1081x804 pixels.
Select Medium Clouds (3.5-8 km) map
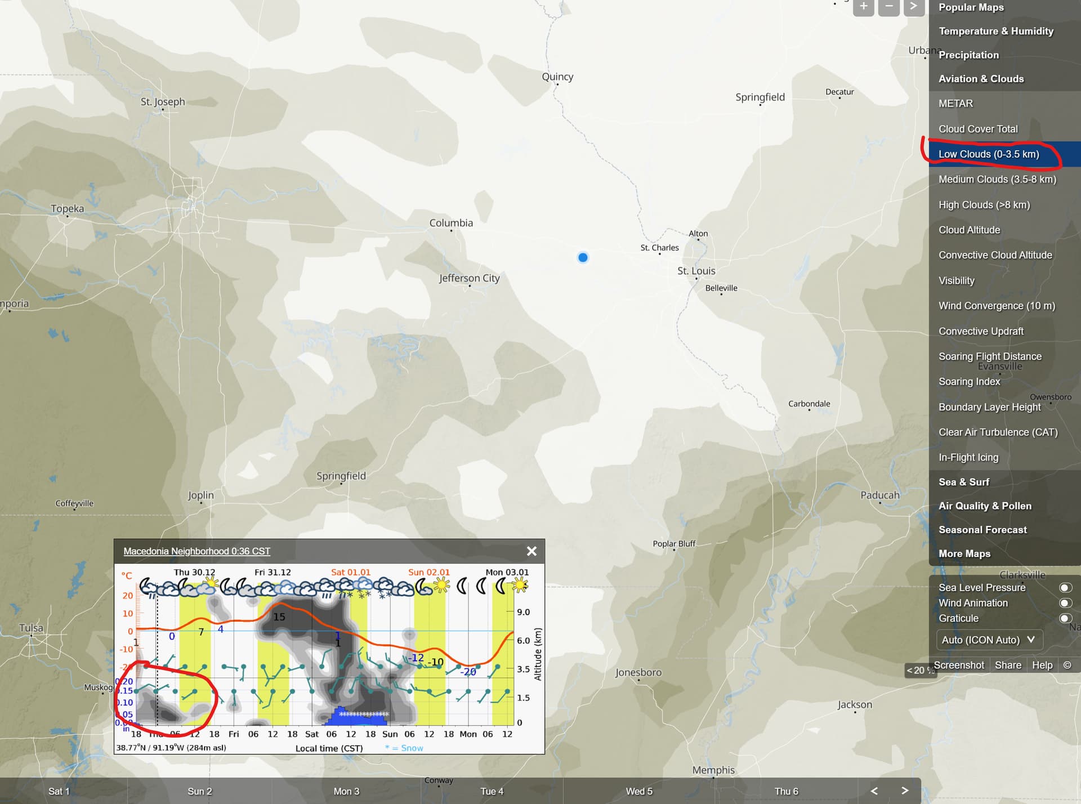coord(997,179)
